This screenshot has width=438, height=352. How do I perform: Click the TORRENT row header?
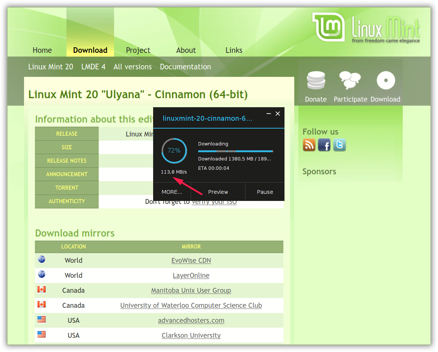point(67,188)
